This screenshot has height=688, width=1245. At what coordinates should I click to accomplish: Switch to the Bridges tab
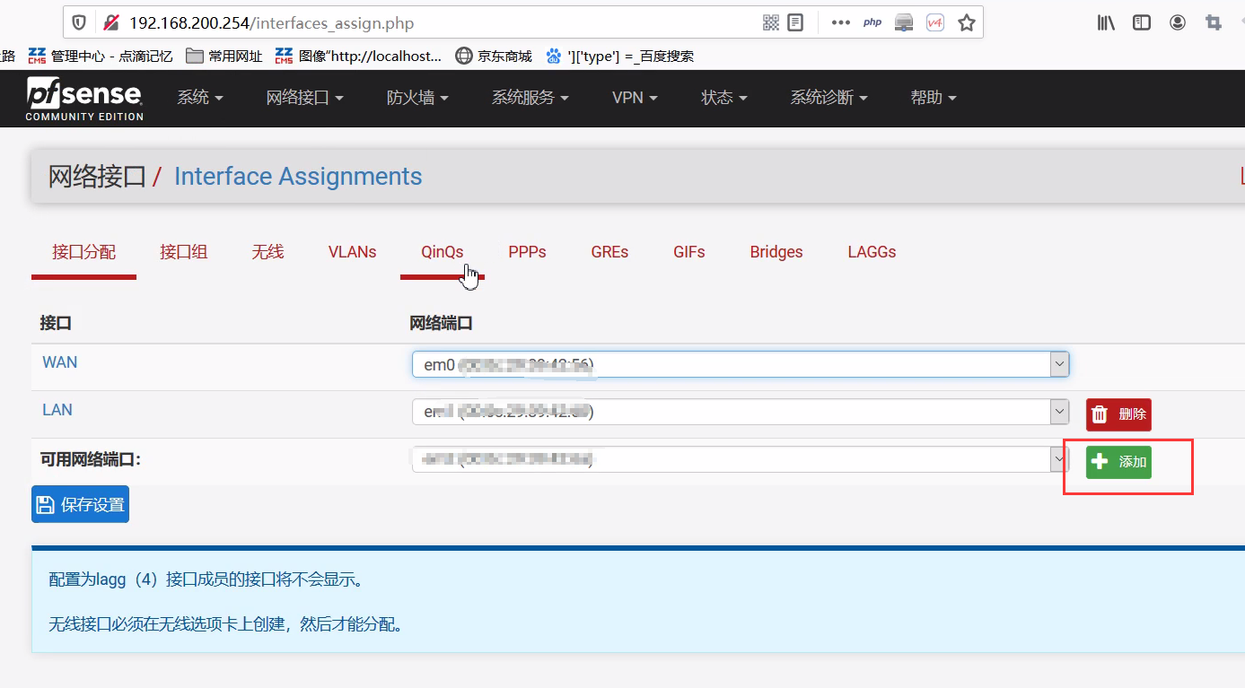click(x=776, y=252)
